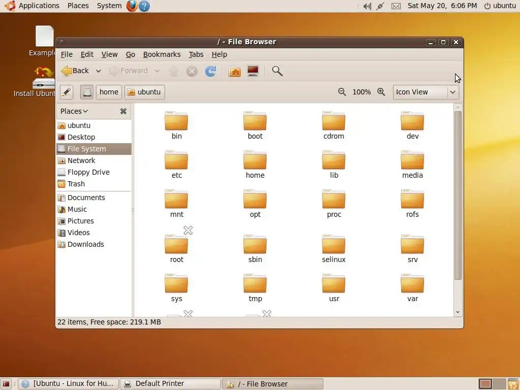Zoom in with the plus magnifier

381,92
